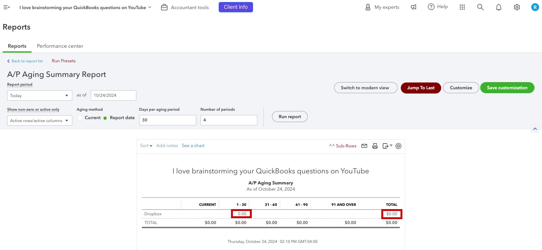Click the 1 - 30 column header
The height and width of the screenshot is (250, 542).
tap(241, 205)
